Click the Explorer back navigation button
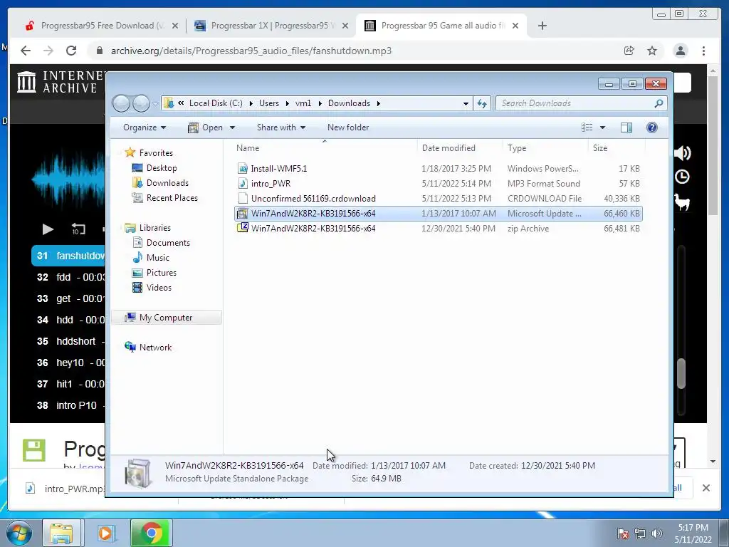Viewport: 729px width, 547px height. pos(121,103)
